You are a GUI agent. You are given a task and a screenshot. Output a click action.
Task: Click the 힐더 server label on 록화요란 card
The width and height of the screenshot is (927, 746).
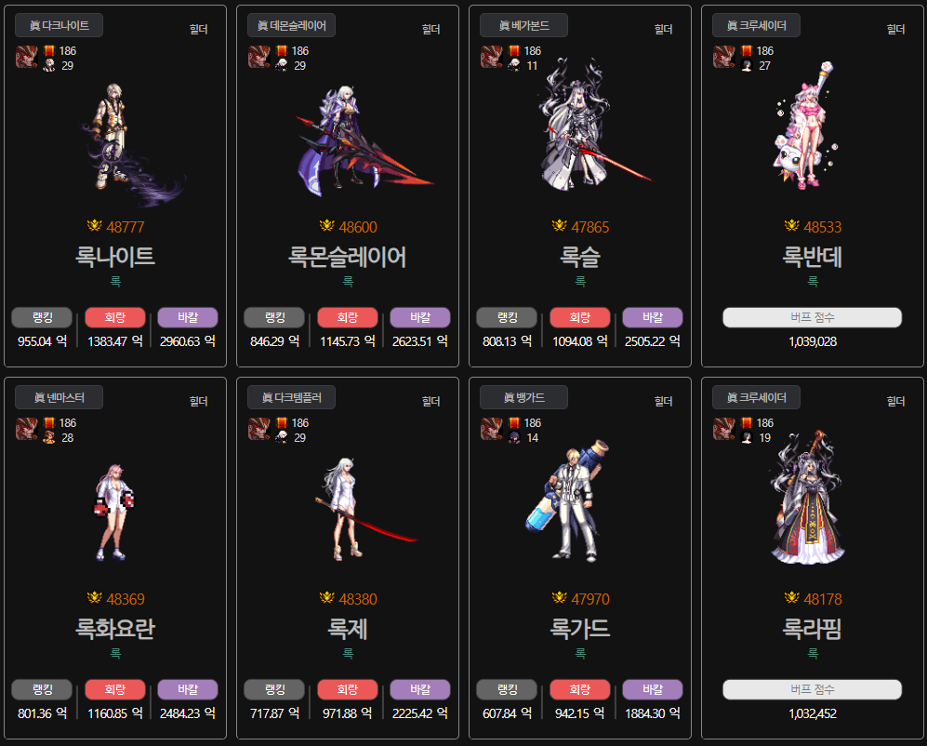[x=199, y=401]
